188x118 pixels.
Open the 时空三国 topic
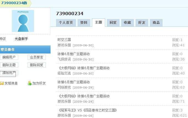point(64,40)
